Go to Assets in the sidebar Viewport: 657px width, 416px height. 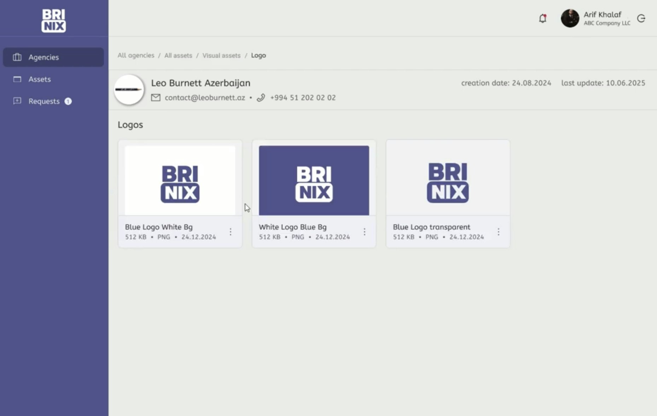click(53, 79)
